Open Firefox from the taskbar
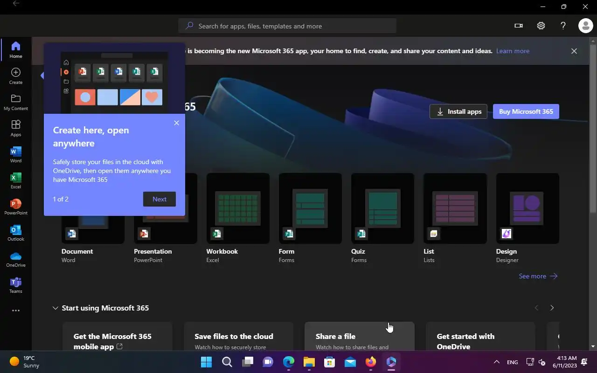 [x=371, y=362]
